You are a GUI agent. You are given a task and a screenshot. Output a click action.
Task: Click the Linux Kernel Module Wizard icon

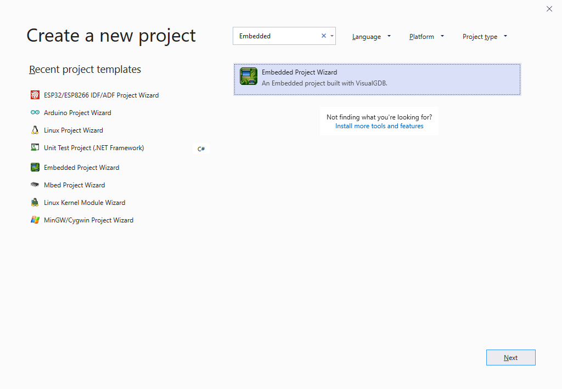(x=35, y=202)
